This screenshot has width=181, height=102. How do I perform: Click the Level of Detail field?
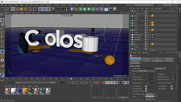click(149, 83)
